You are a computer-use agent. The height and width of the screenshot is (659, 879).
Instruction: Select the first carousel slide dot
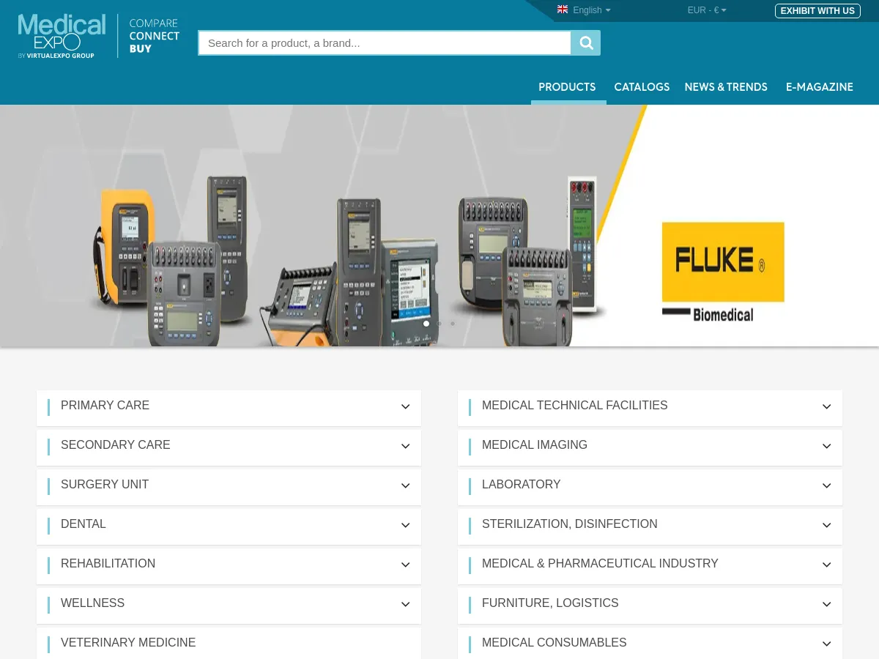click(x=426, y=324)
